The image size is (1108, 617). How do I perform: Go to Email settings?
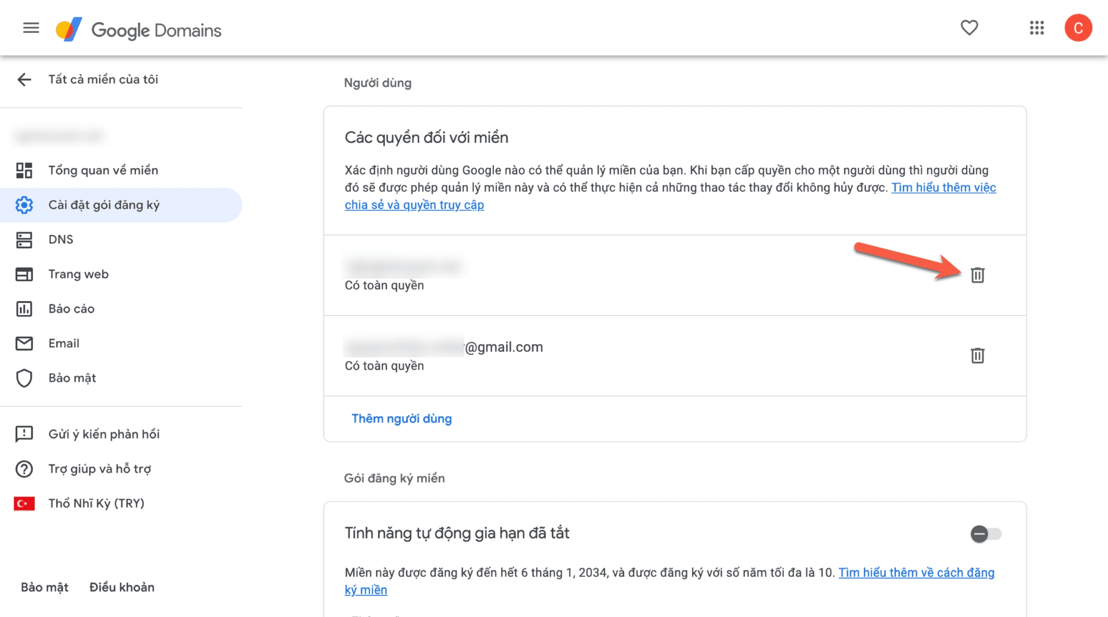[x=64, y=343]
